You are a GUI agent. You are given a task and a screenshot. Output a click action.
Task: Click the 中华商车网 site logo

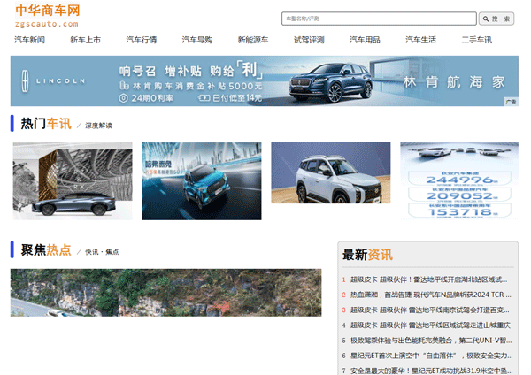47,16
